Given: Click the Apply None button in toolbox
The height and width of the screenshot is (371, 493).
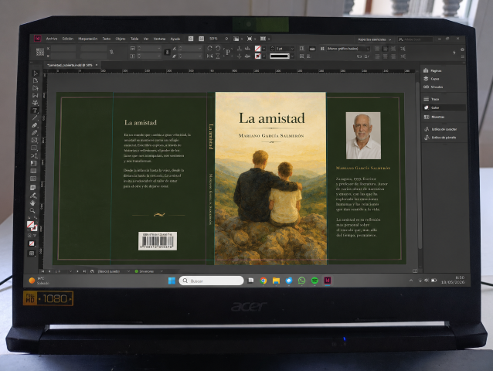Looking at the screenshot, I should coord(32,243).
